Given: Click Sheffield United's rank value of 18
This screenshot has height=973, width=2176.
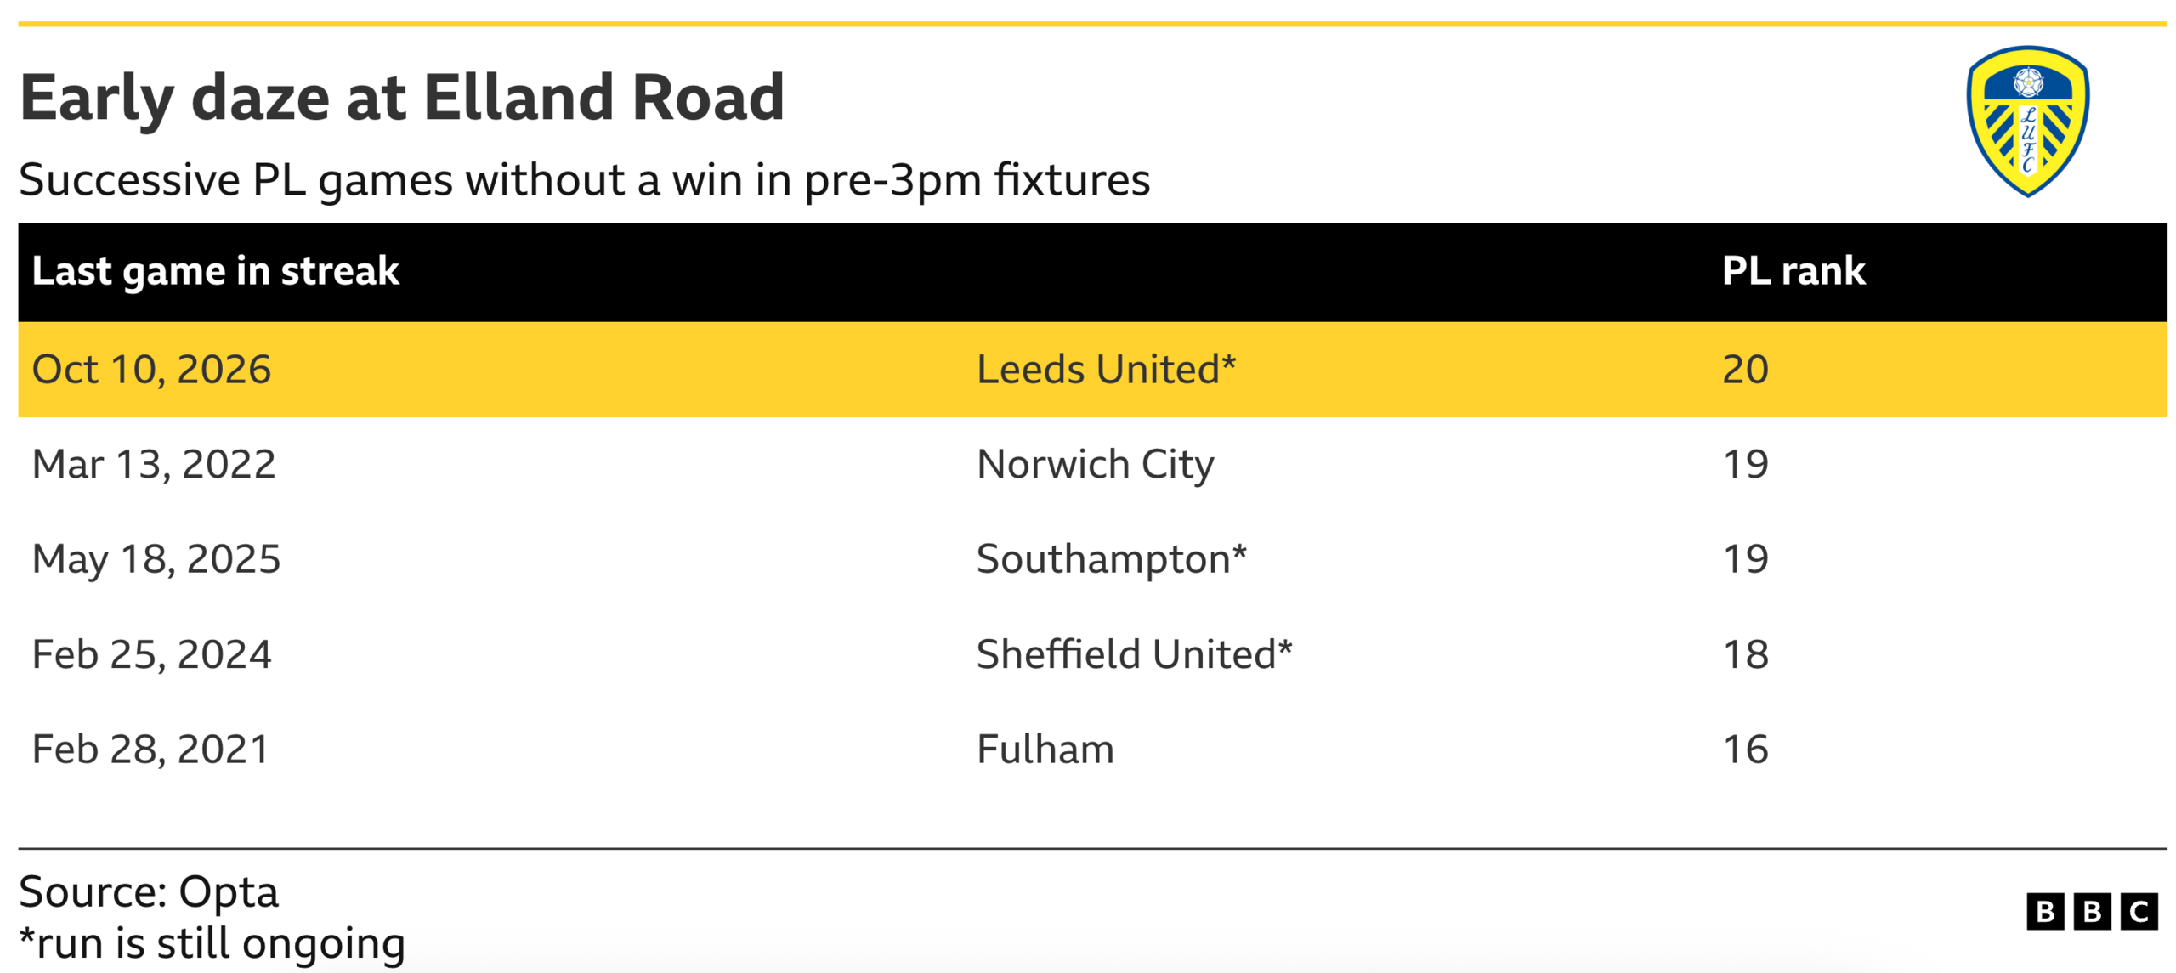Looking at the screenshot, I should click(1745, 654).
